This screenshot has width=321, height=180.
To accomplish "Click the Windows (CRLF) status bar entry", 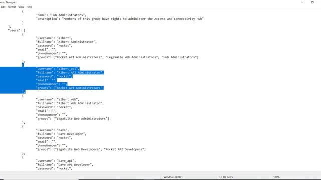I will coord(173,177).
